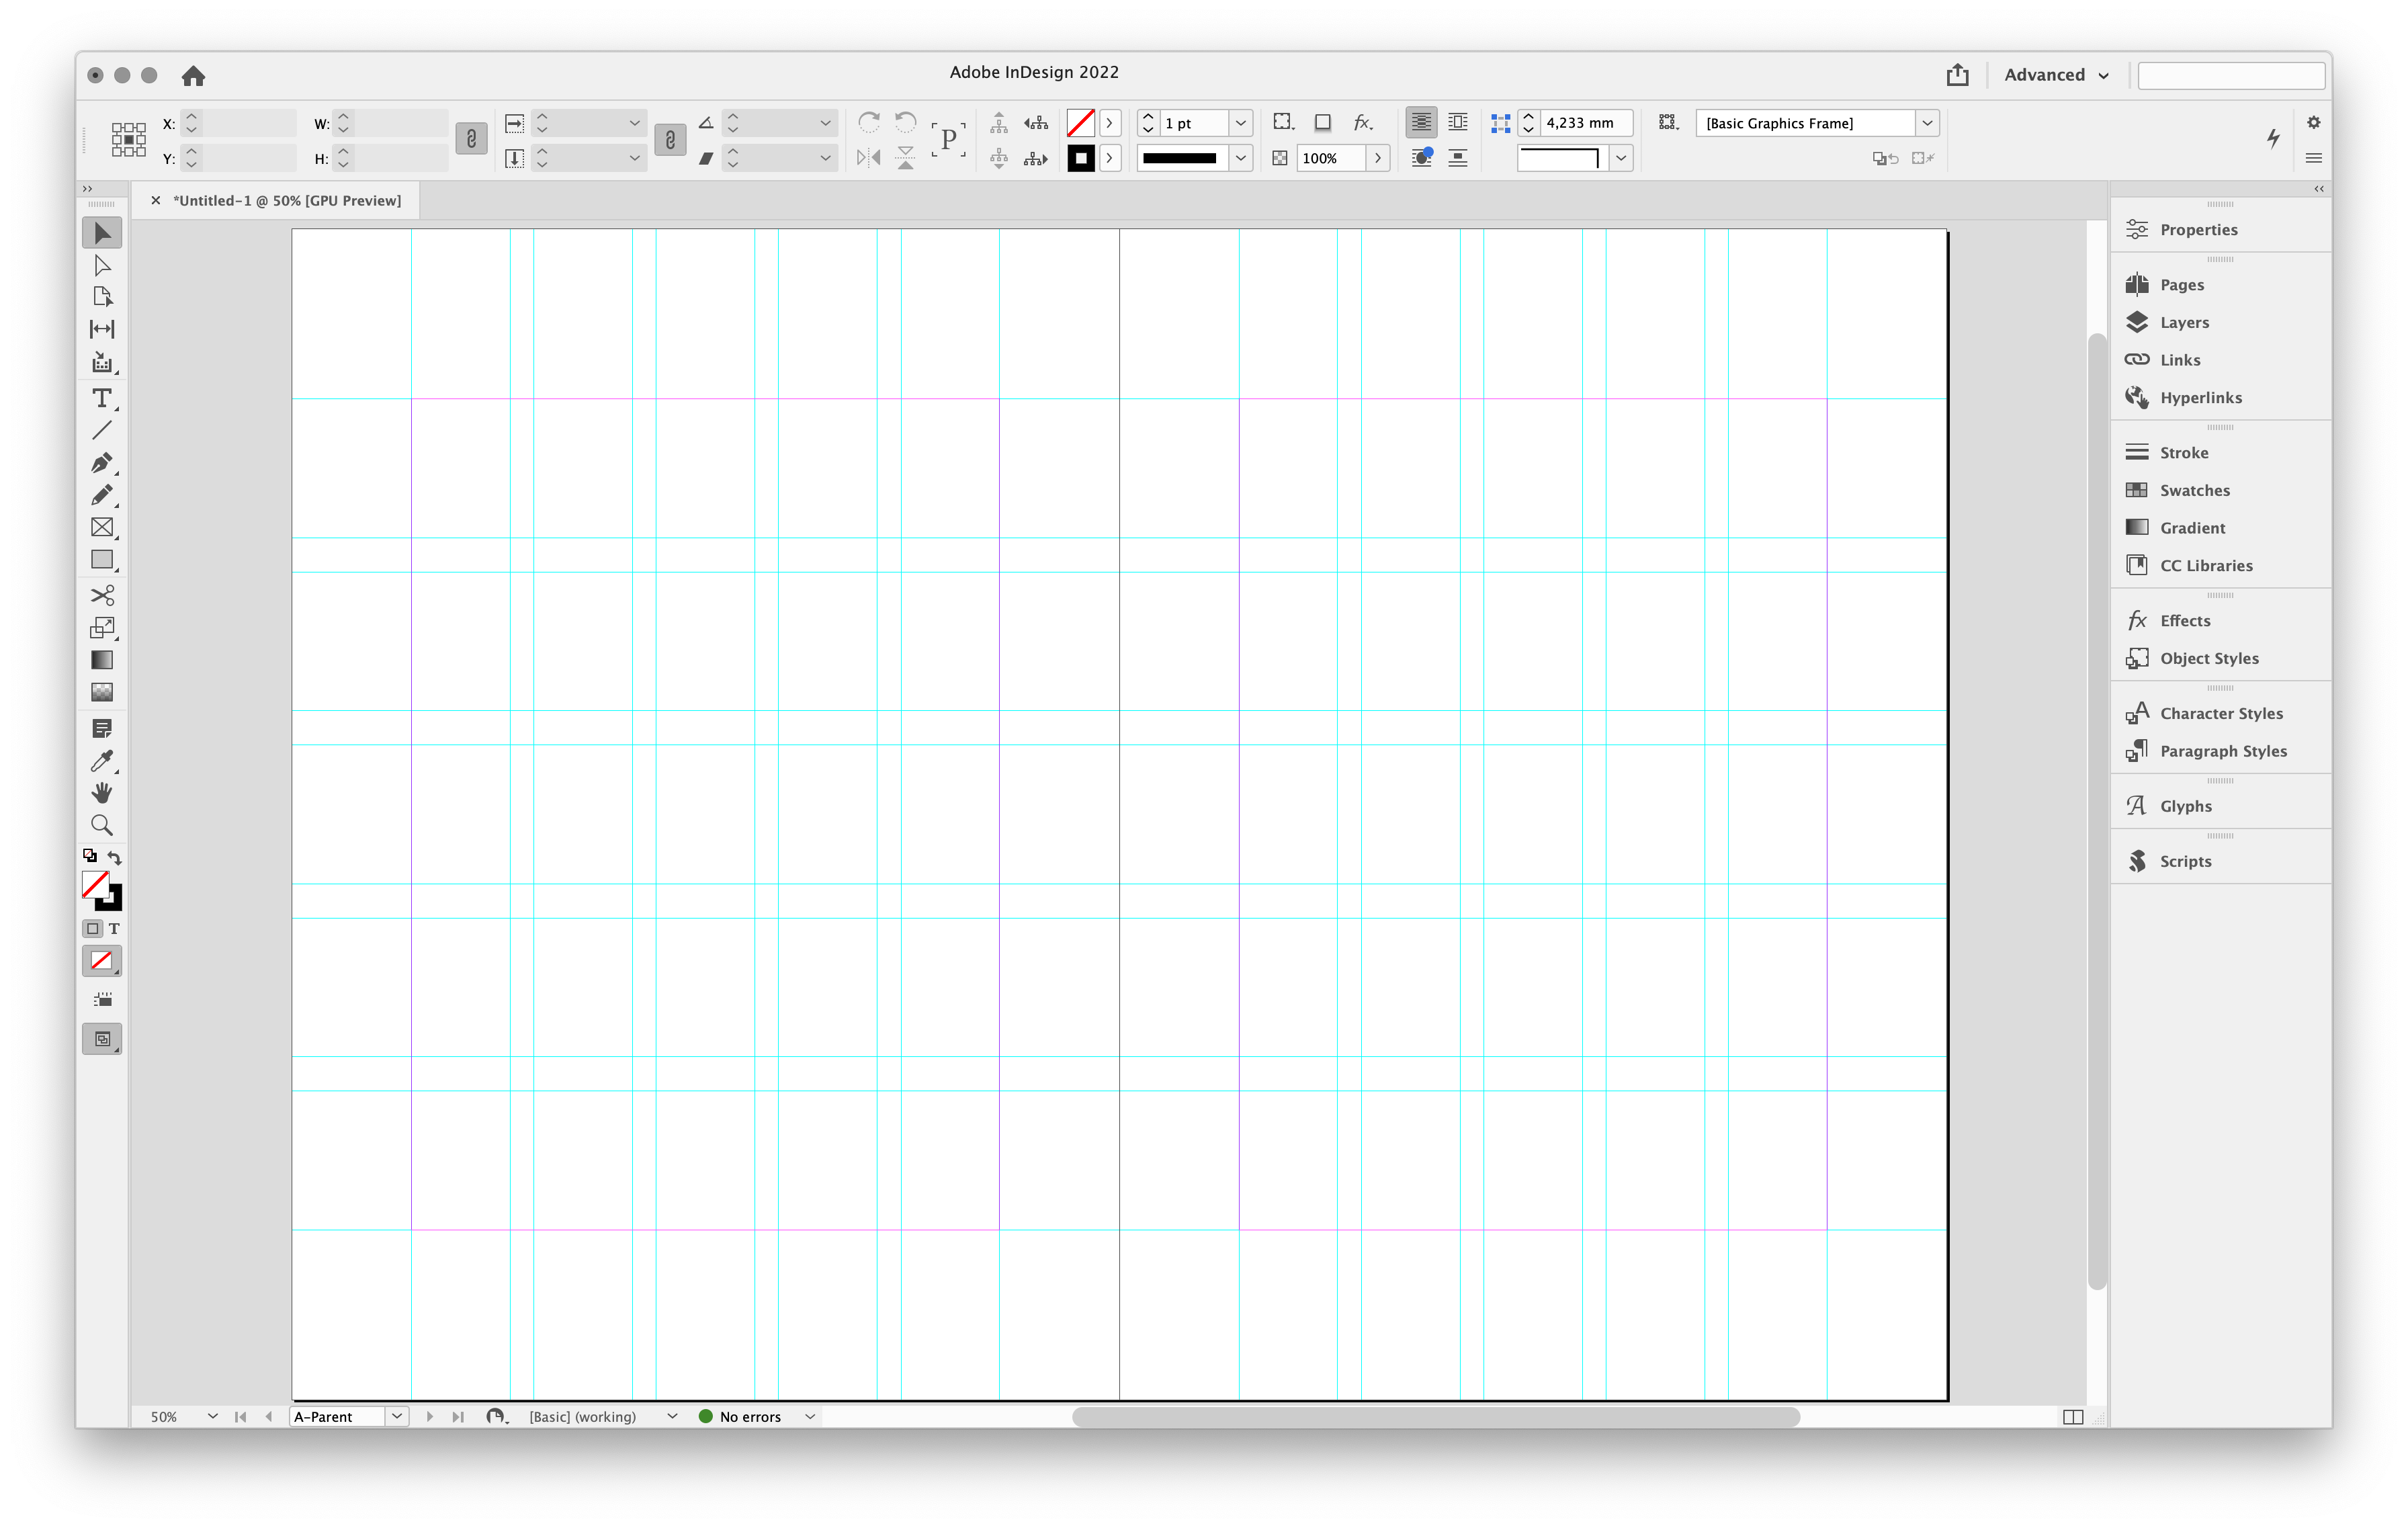The width and height of the screenshot is (2408, 1528).
Task: Expand the stroke weight 1 pt dropdown
Action: pyautogui.click(x=1240, y=123)
